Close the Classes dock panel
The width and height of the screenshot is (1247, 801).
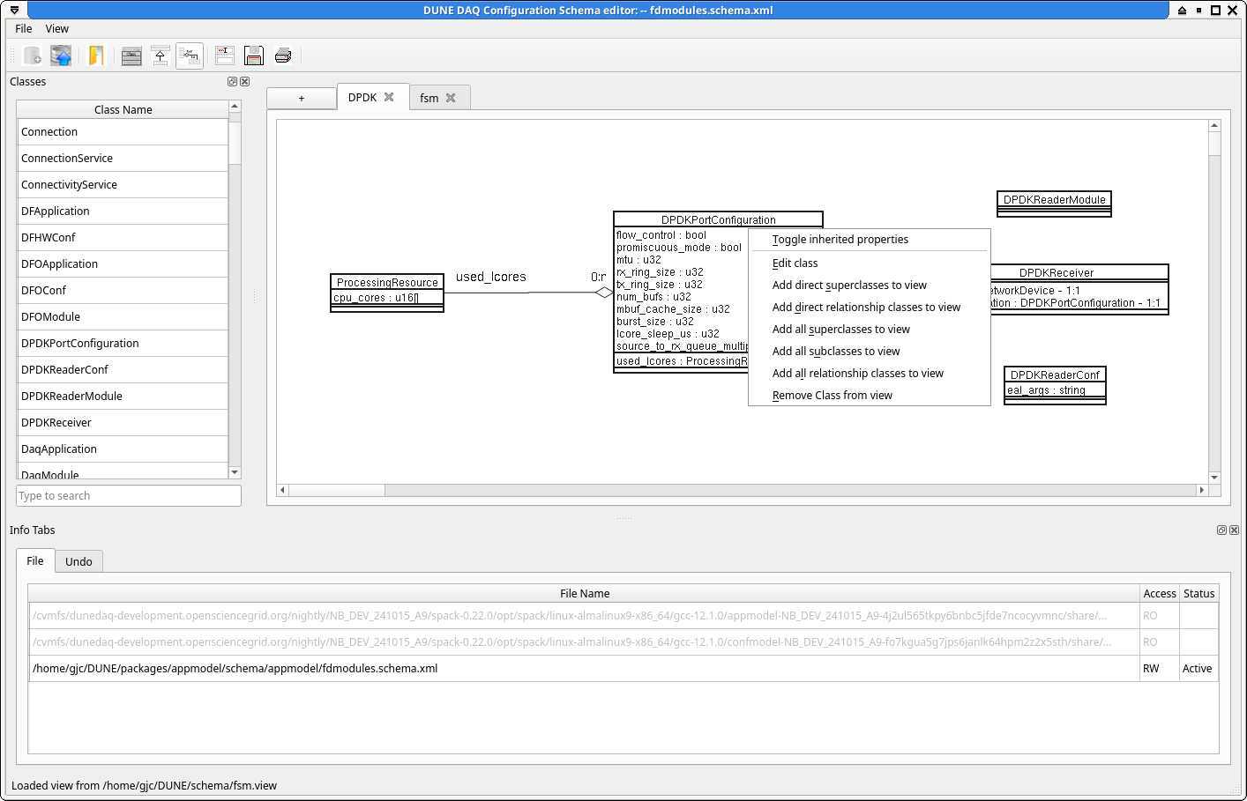point(245,82)
